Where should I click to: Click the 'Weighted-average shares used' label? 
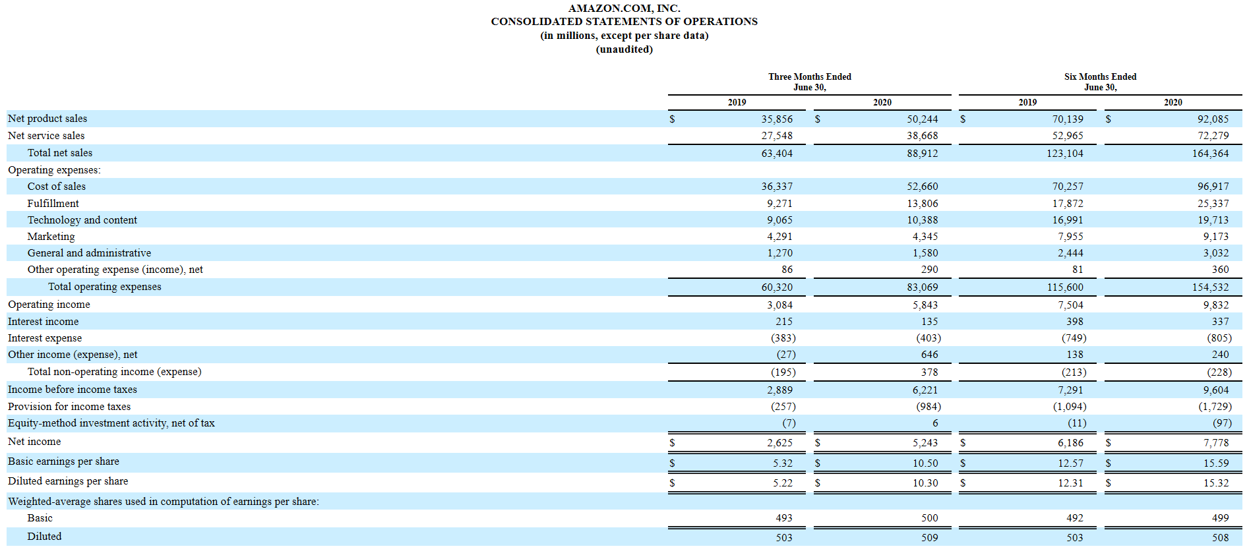click(164, 502)
